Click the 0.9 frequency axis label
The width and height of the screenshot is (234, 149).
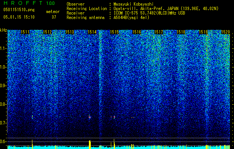pos(3,86)
